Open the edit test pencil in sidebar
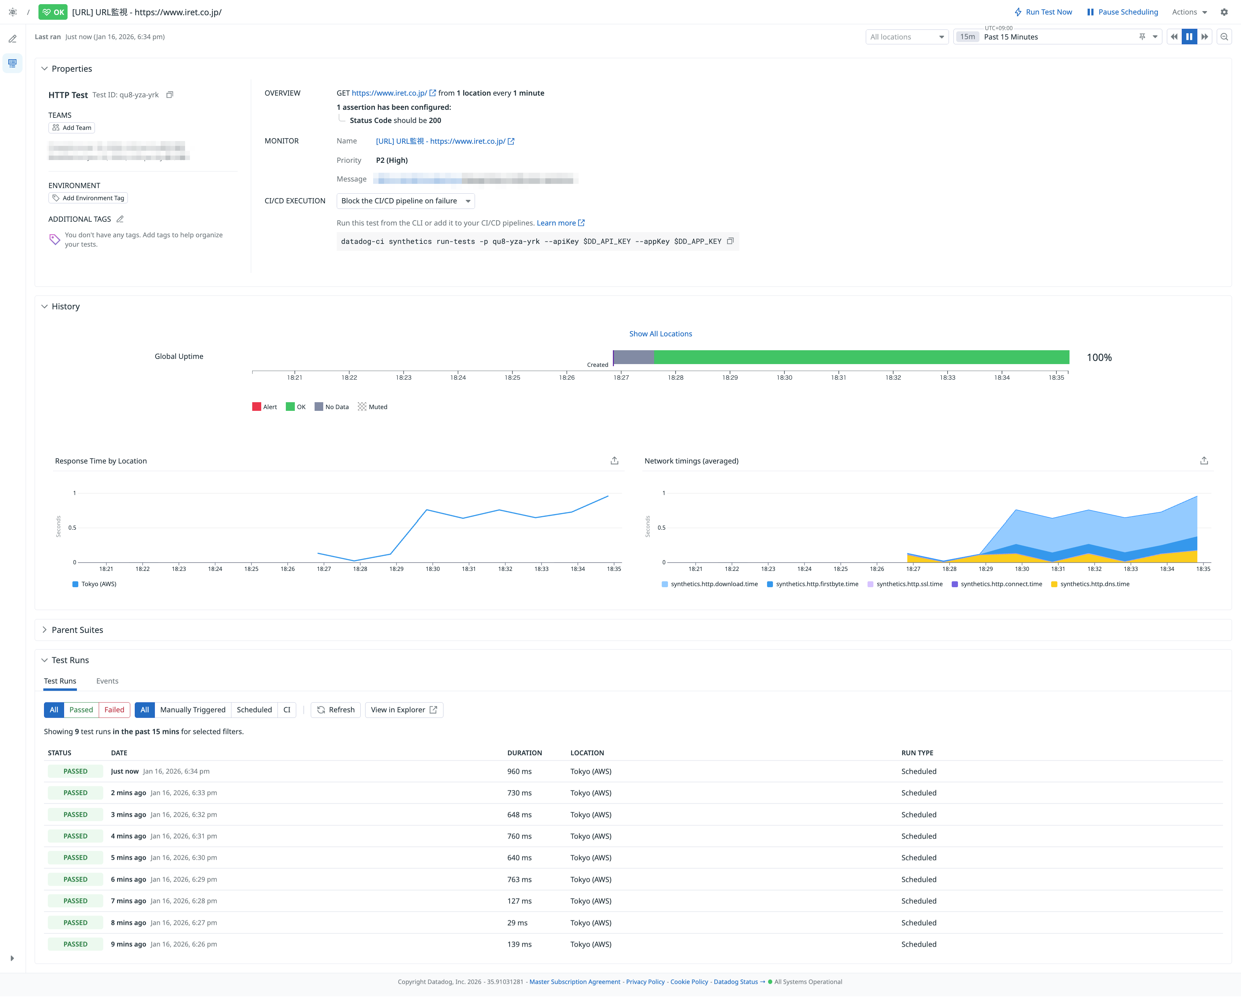This screenshot has width=1241, height=997. [x=13, y=39]
